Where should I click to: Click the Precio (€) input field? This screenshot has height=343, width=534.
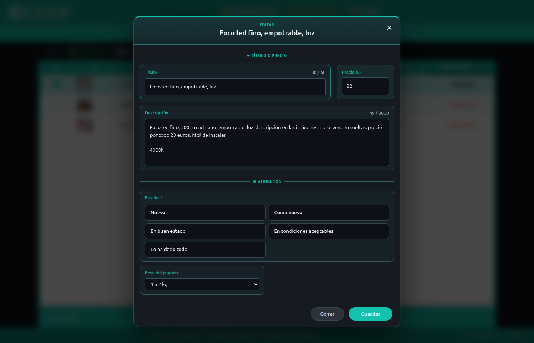(x=365, y=86)
